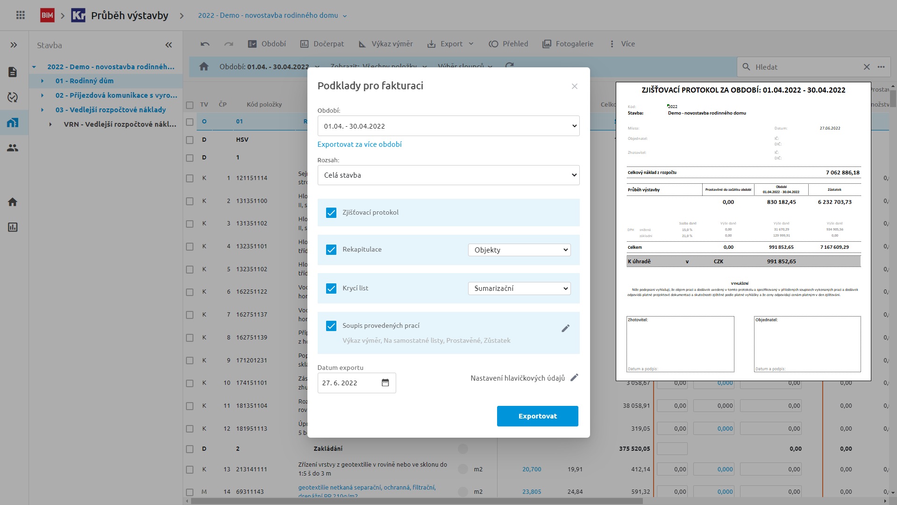Open the Export toolbar menu

450,44
